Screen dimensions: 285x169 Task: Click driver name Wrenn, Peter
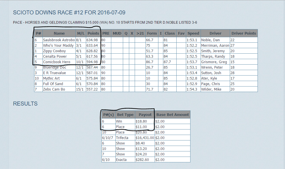coord(212,67)
